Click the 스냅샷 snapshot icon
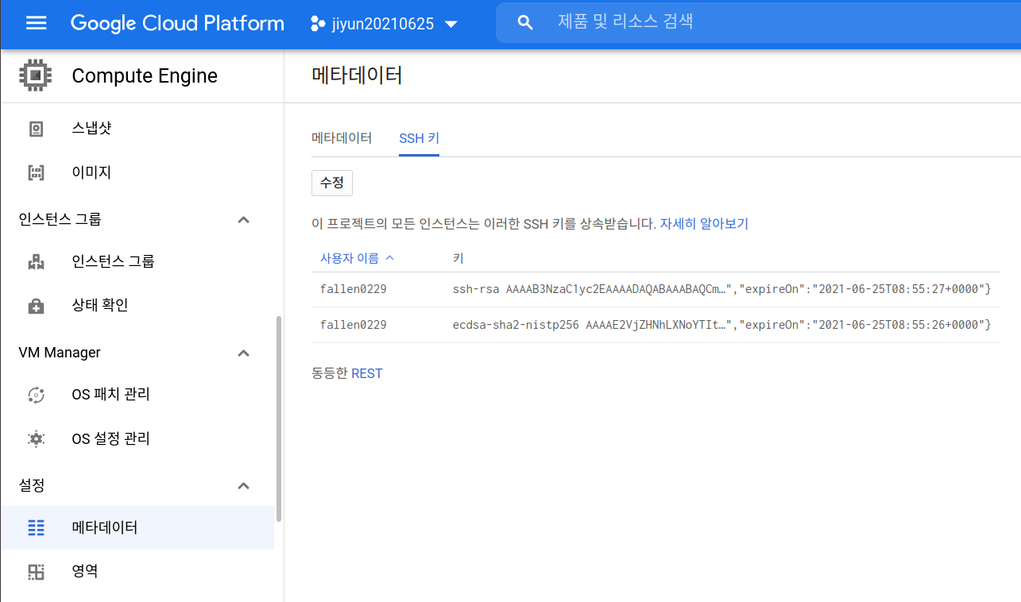 pos(36,129)
